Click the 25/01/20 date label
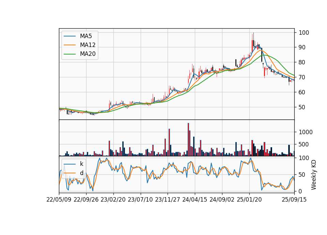The image size is (327, 235). [249, 200]
